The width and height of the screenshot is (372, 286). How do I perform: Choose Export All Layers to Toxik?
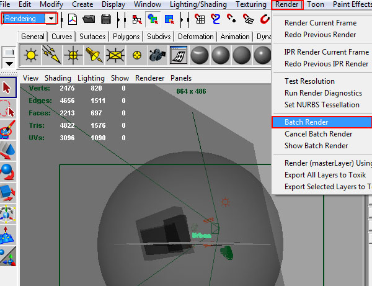tap(325, 175)
